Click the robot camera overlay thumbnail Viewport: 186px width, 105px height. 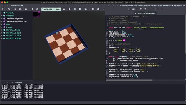tap(36, 14)
